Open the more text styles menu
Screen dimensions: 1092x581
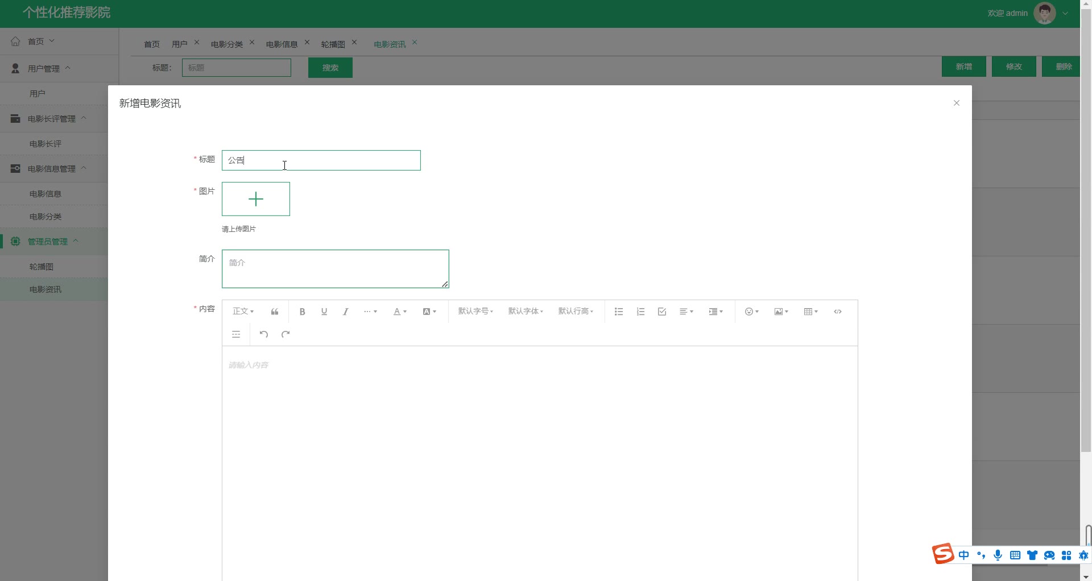click(371, 312)
